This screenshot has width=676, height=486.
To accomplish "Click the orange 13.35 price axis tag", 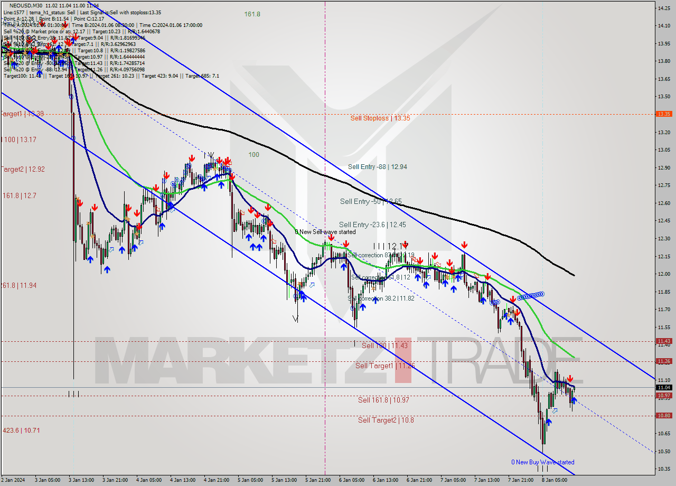I will (x=663, y=114).
